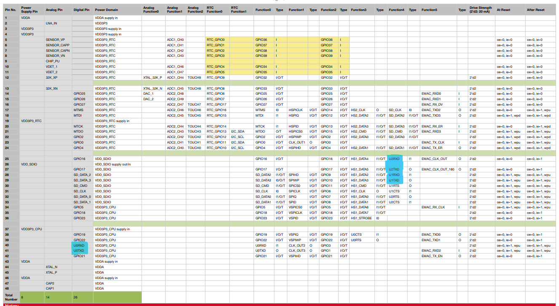
Task: Select the 32K_XN analog pin cell
Action: coord(58,88)
